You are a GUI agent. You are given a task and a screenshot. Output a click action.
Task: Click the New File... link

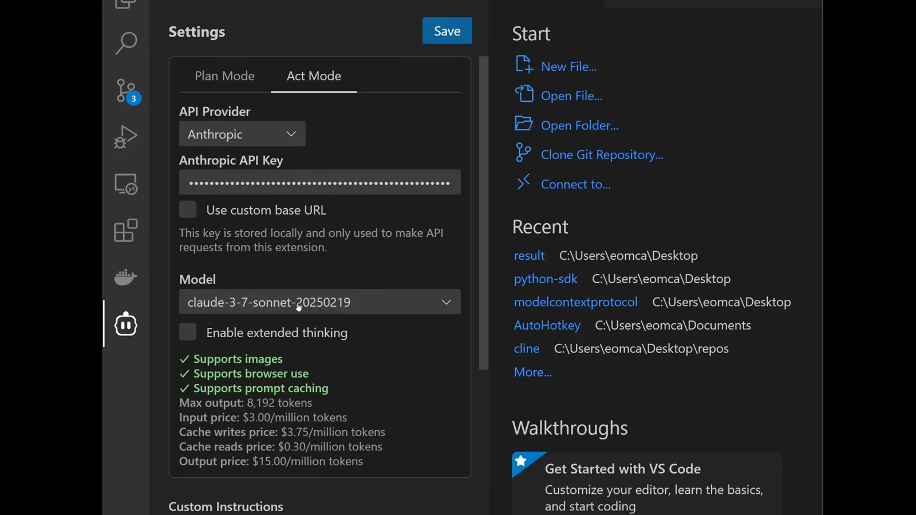pyautogui.click(x=569, y=66)
